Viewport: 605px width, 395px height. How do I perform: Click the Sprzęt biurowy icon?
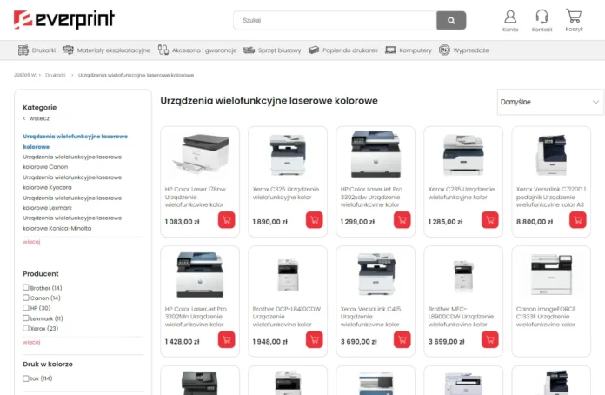[249, 50]
